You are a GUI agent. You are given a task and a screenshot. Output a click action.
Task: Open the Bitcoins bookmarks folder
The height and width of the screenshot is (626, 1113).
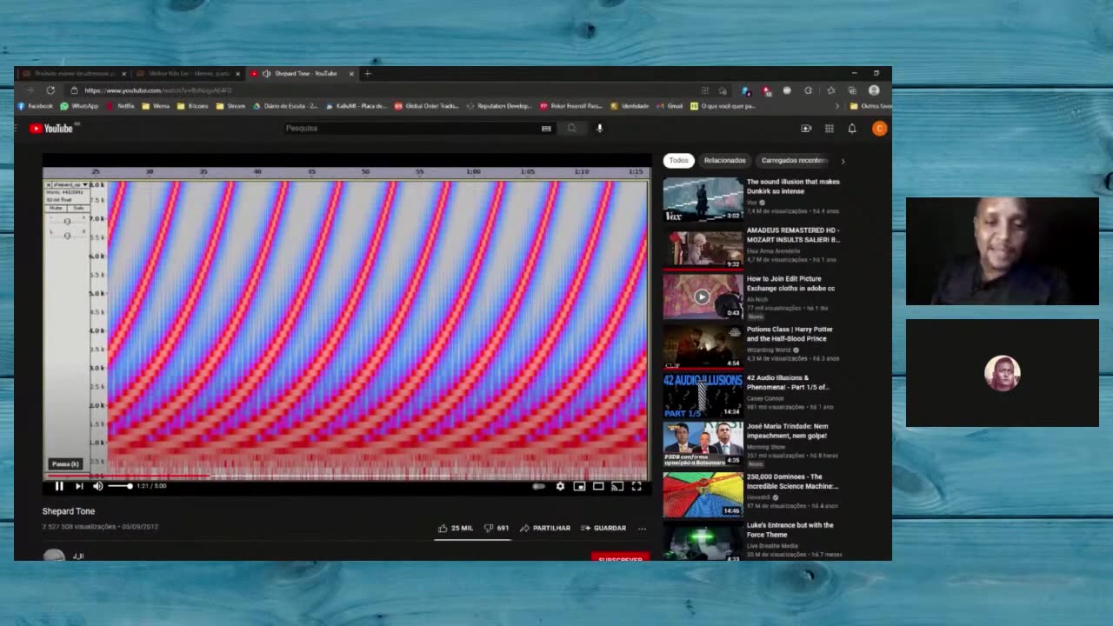point(193,106)
